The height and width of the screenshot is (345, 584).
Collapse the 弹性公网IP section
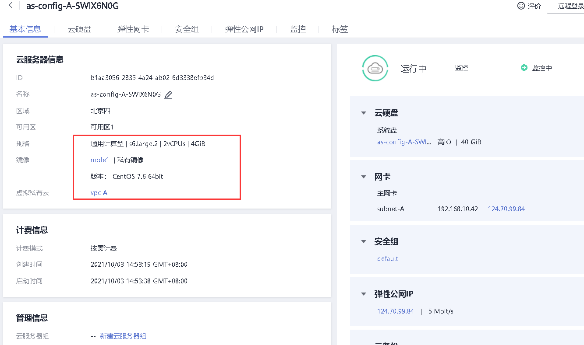click(363, 294)
